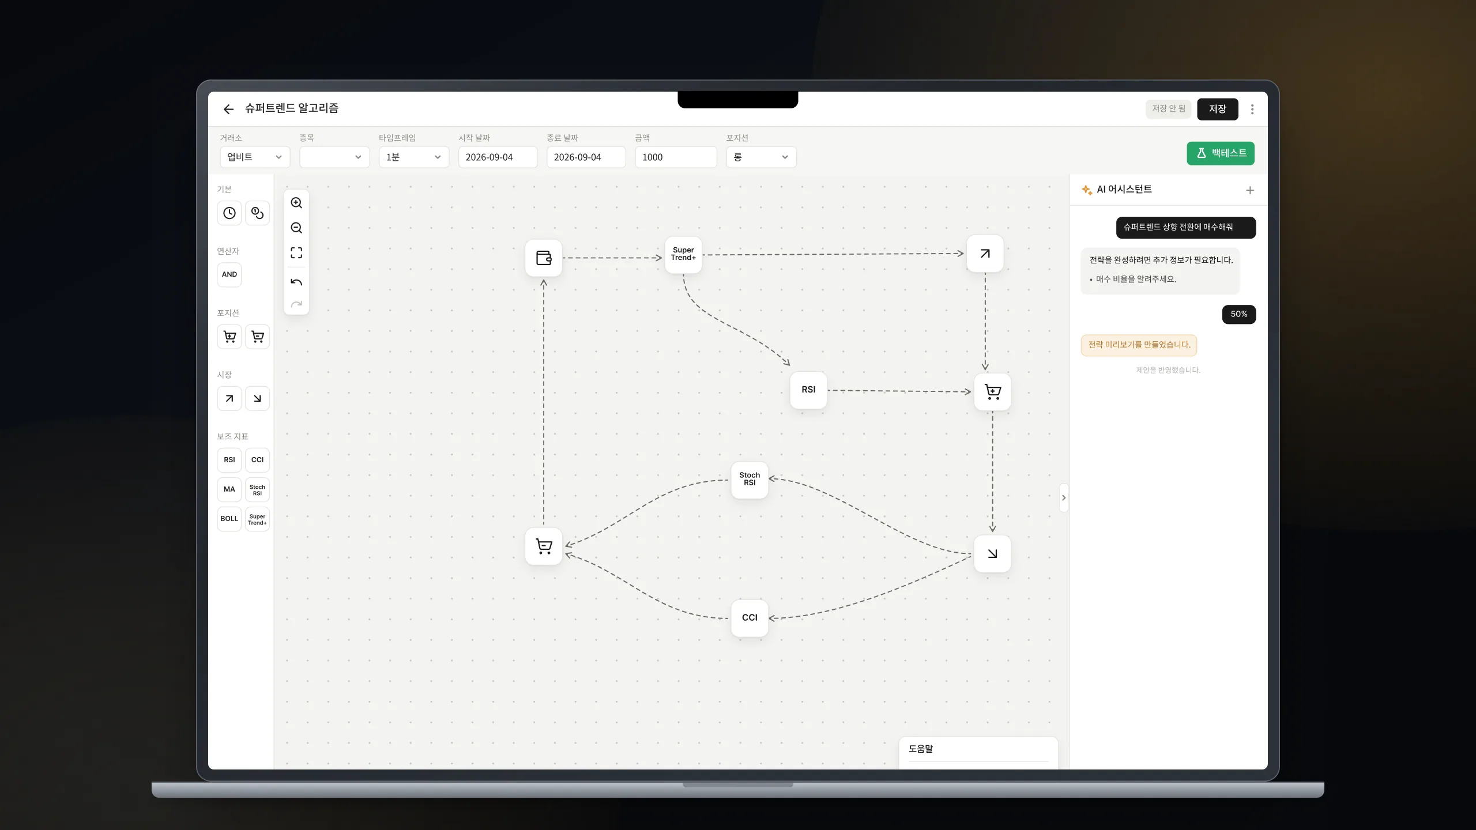
Task: Click the wallet node on the canvas
Action: click(x=544, y=258)
